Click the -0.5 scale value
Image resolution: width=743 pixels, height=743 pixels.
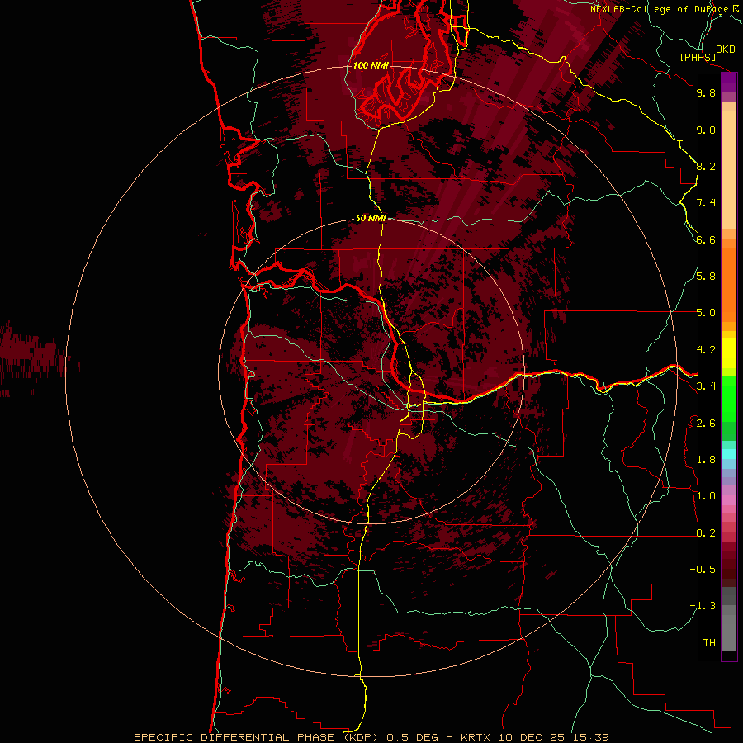703,570
